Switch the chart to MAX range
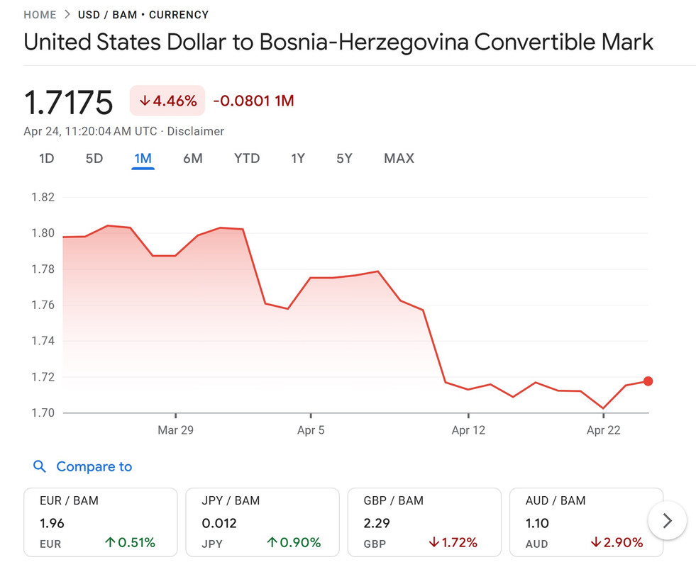Image resolution: width=696 pixels, height=567 pixels. (399, 158)
